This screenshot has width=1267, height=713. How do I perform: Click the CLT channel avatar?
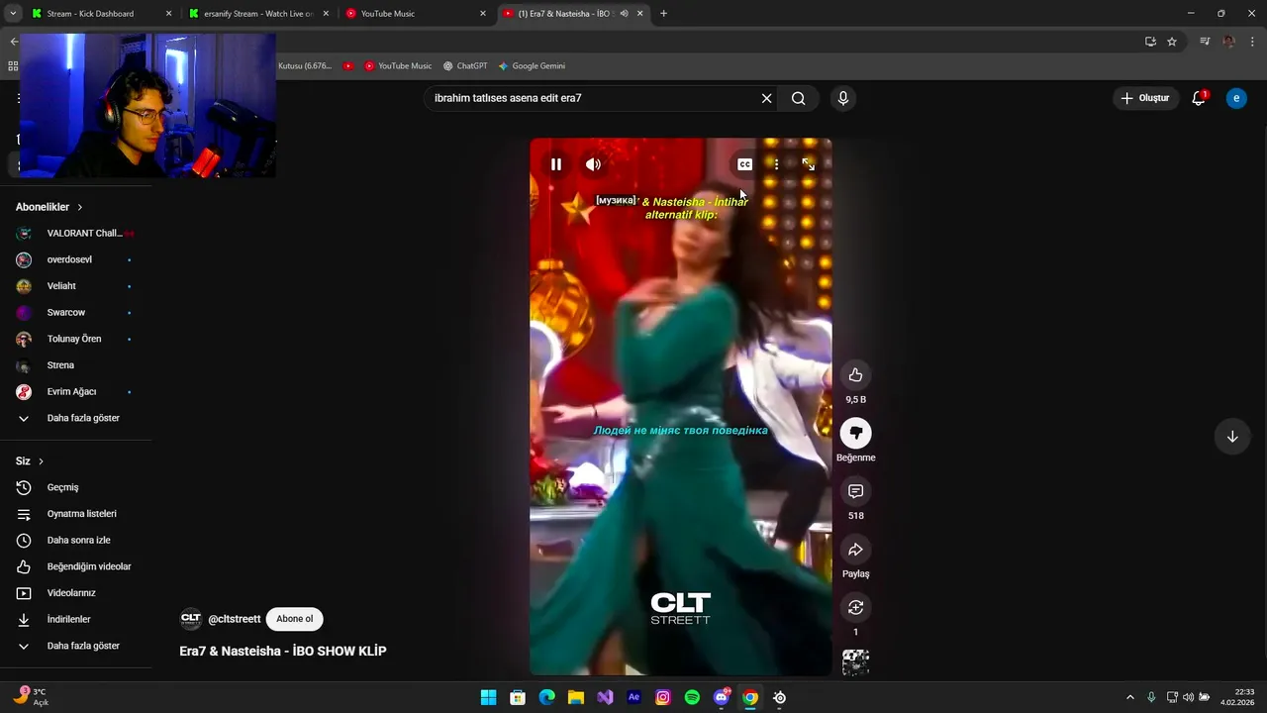190,619
